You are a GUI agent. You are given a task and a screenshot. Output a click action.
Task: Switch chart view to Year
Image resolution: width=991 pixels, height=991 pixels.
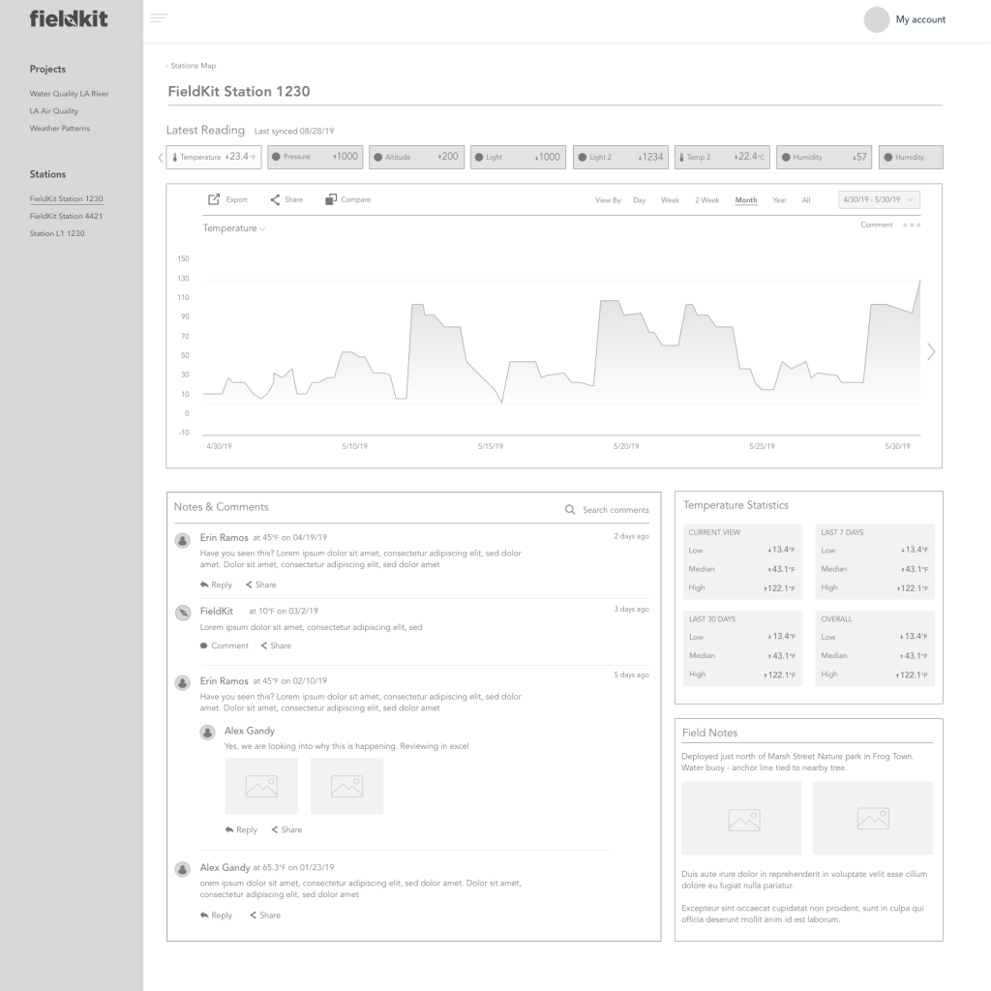pyautogui.click(x=779, y=200)
